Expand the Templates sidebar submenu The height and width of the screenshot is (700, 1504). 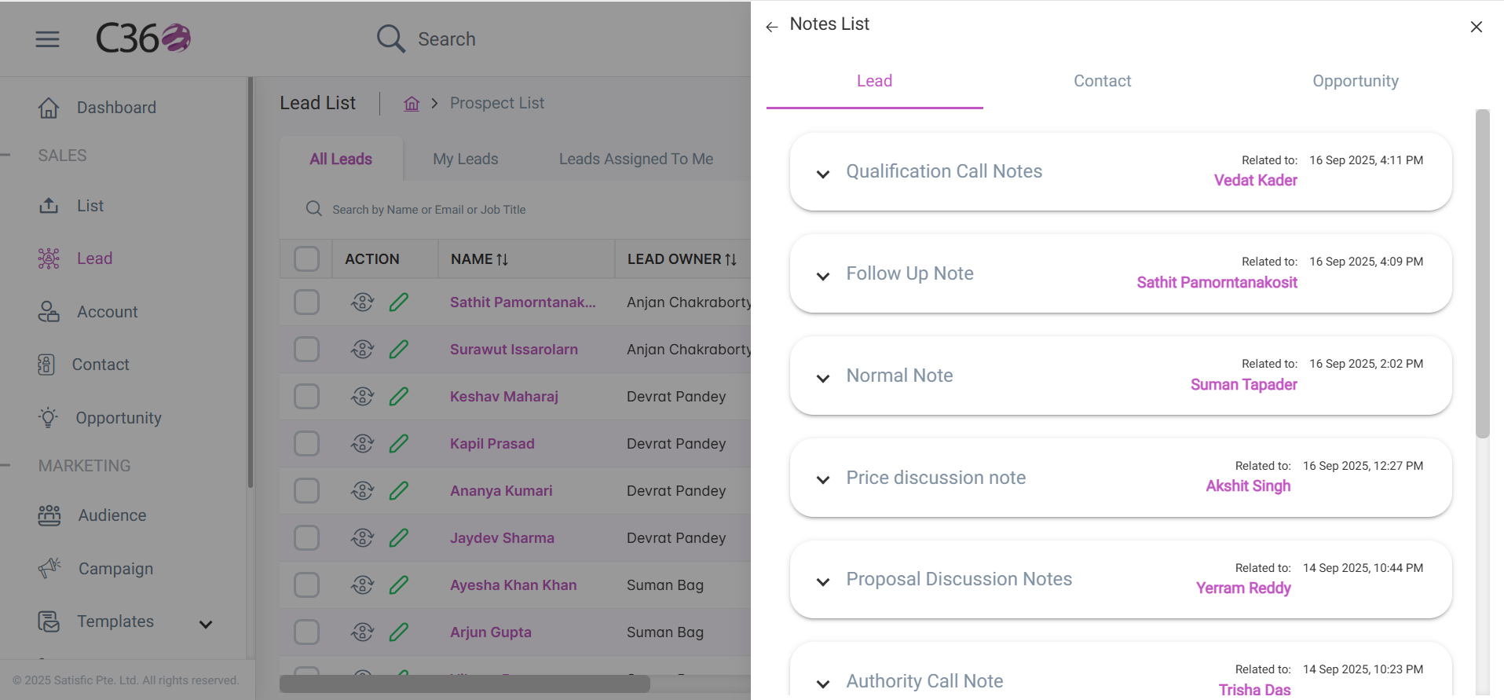(x=206, y=624)
